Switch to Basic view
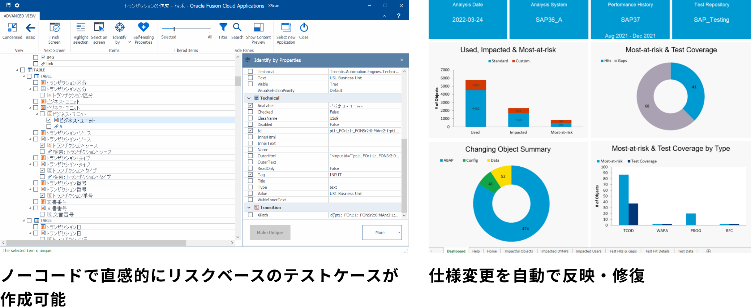 (x=30, y=31)
